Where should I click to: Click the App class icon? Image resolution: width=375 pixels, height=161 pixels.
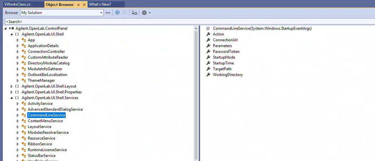[23, 40]
